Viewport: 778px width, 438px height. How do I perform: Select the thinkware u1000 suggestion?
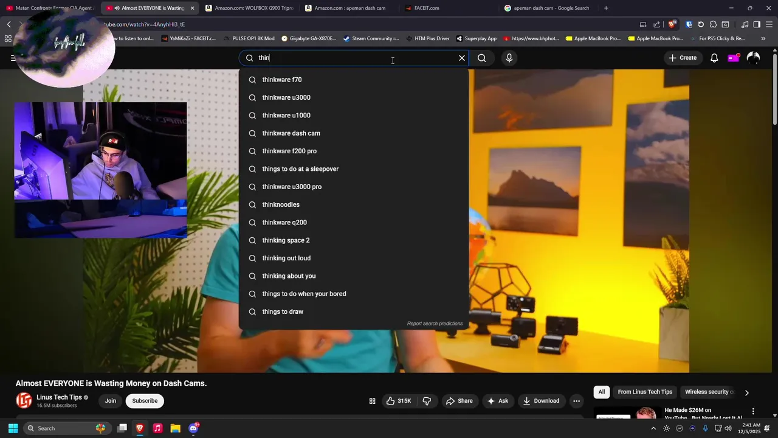(354, 116)
